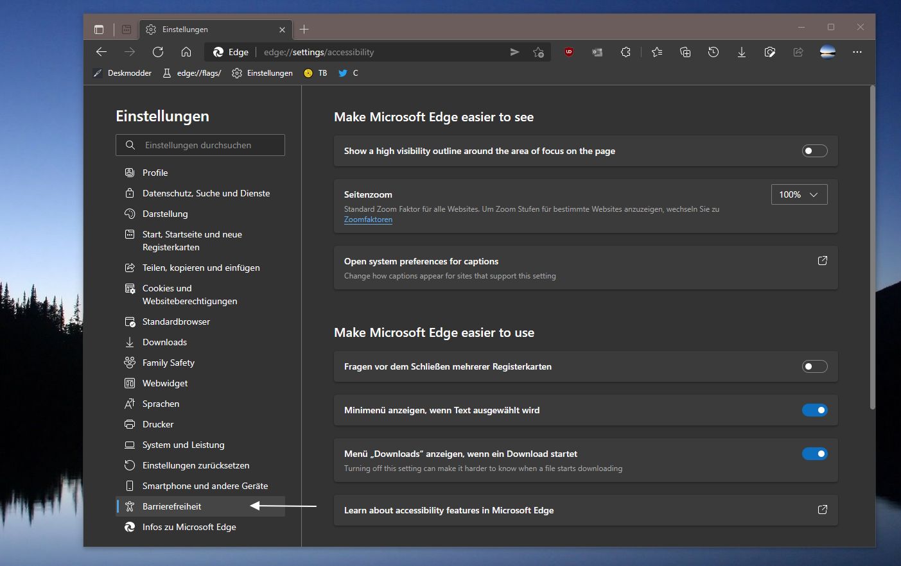Open the Extensions puzzle icon
The image size is (901, 566).
point(625,52)
